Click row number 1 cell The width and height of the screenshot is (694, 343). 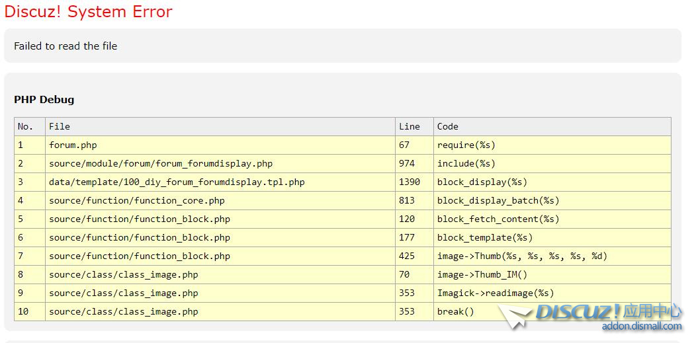coord(30,145)
